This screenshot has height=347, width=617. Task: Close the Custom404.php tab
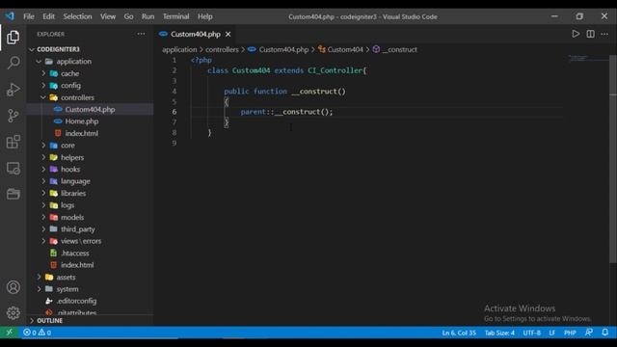(228, 35)
